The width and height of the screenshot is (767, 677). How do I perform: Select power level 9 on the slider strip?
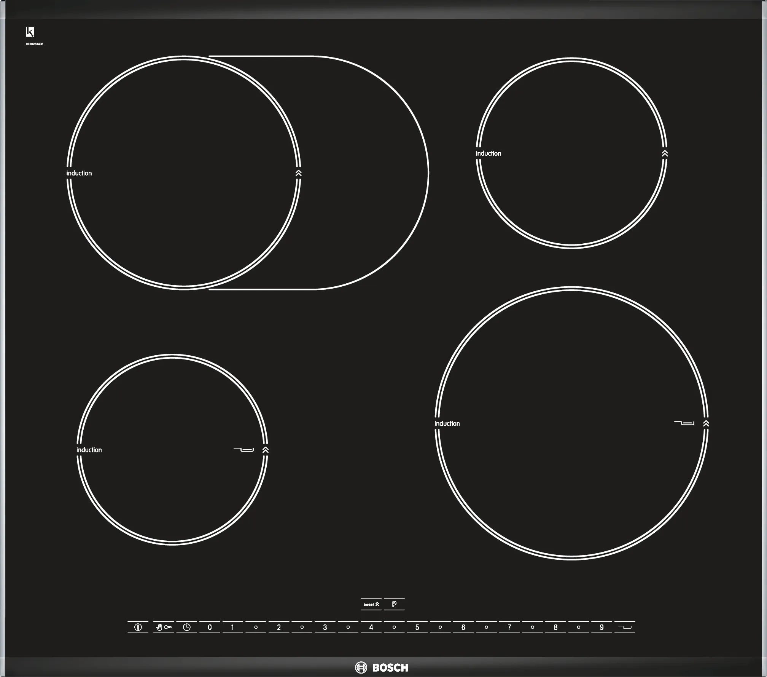coord(601,627)
